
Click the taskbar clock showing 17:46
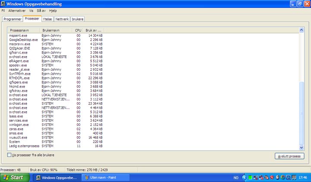coord(303,178)
